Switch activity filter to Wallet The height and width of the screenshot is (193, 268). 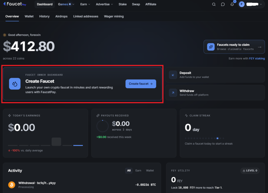pyautogui.click(x=150, y=171)
